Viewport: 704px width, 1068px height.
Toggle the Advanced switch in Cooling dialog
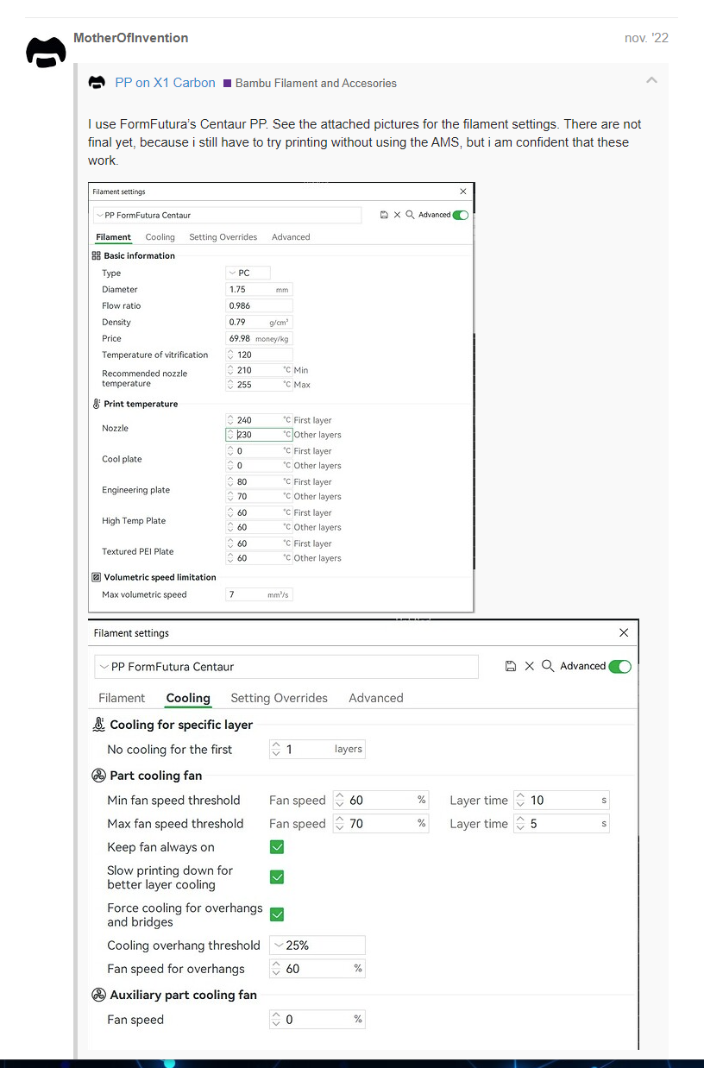click(619, 666)
